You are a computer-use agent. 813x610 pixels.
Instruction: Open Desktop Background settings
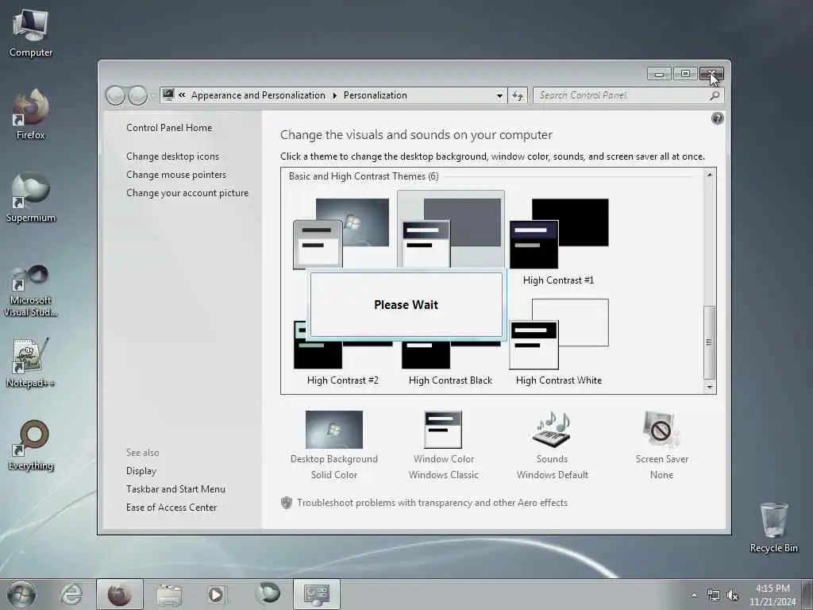(x=334, y=445)
